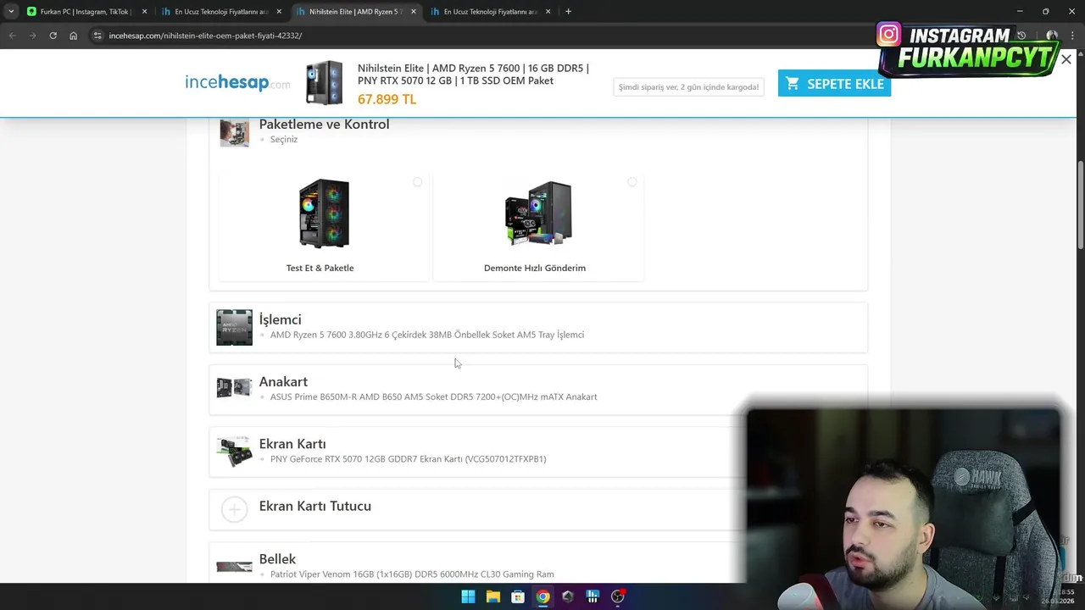Click the Chrome taskbar icon
The width and height of the screenshot is (1085, 610).
(x=542, y=596)
